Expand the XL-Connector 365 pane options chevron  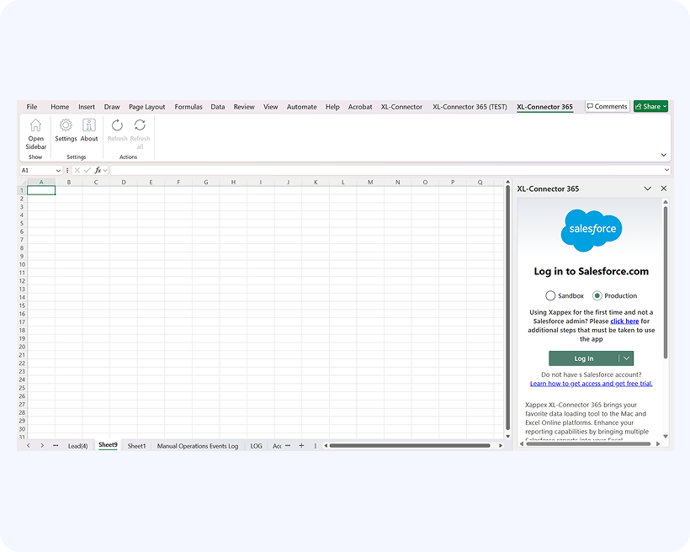647,189
